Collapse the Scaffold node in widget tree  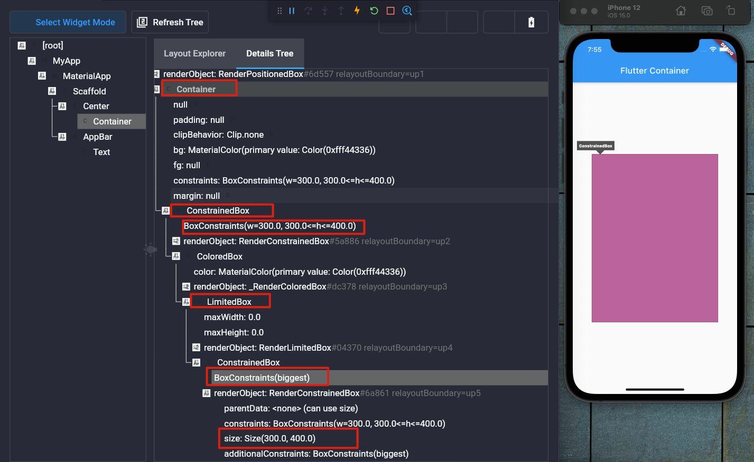click(52, 91)
